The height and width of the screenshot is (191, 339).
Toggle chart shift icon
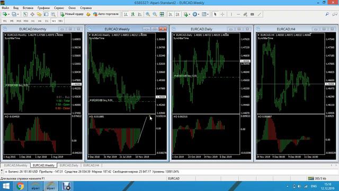[177, 14]
